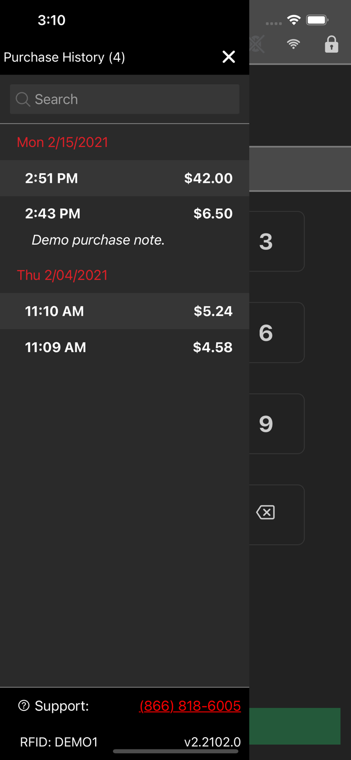This screenshot has height=760, width=351.
Task: Tap keypad number 3
Action: [x=277, y=241]
